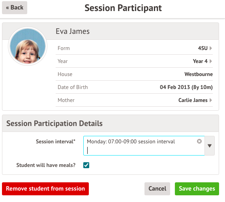Viewport: 225px width, 202px height.
Task: Click the Eva James name heading
Action: 73,31
